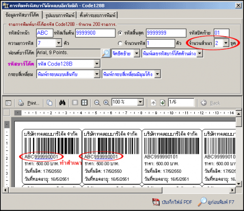Select the รหัสสิ้นสุด radio button

[120, 33]
